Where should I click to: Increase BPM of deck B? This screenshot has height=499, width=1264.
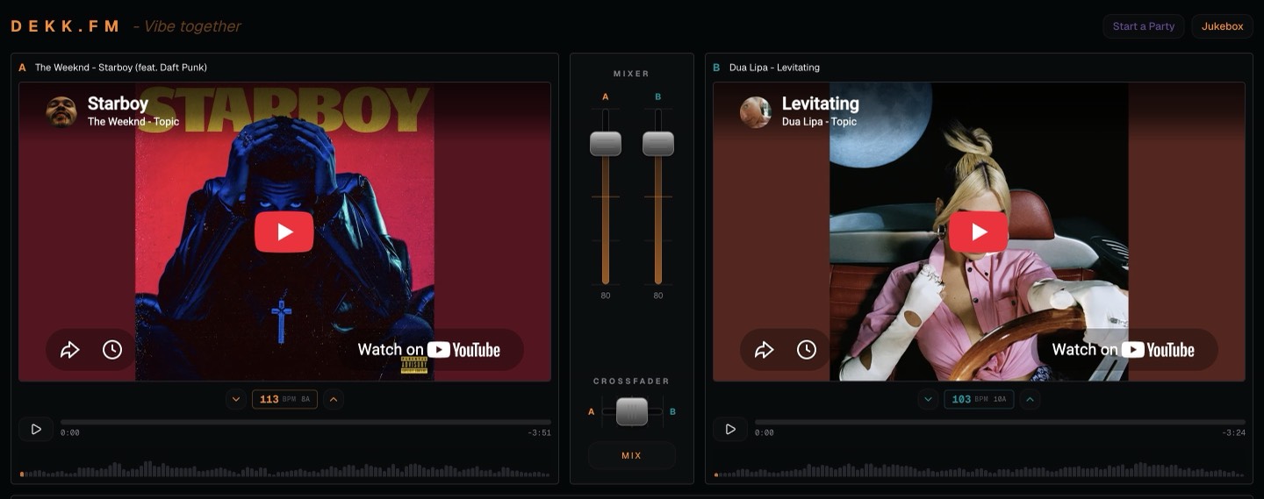[x=1031, y=400]
